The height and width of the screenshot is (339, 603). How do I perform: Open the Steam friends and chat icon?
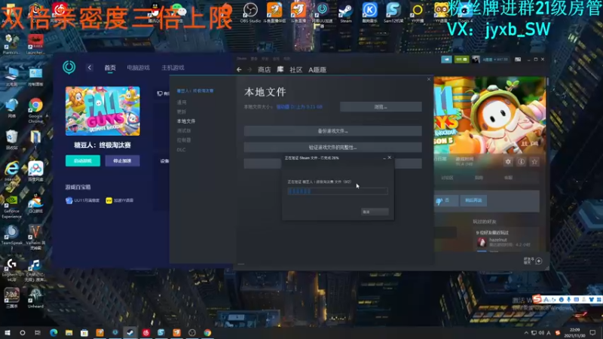coord(538,261)
